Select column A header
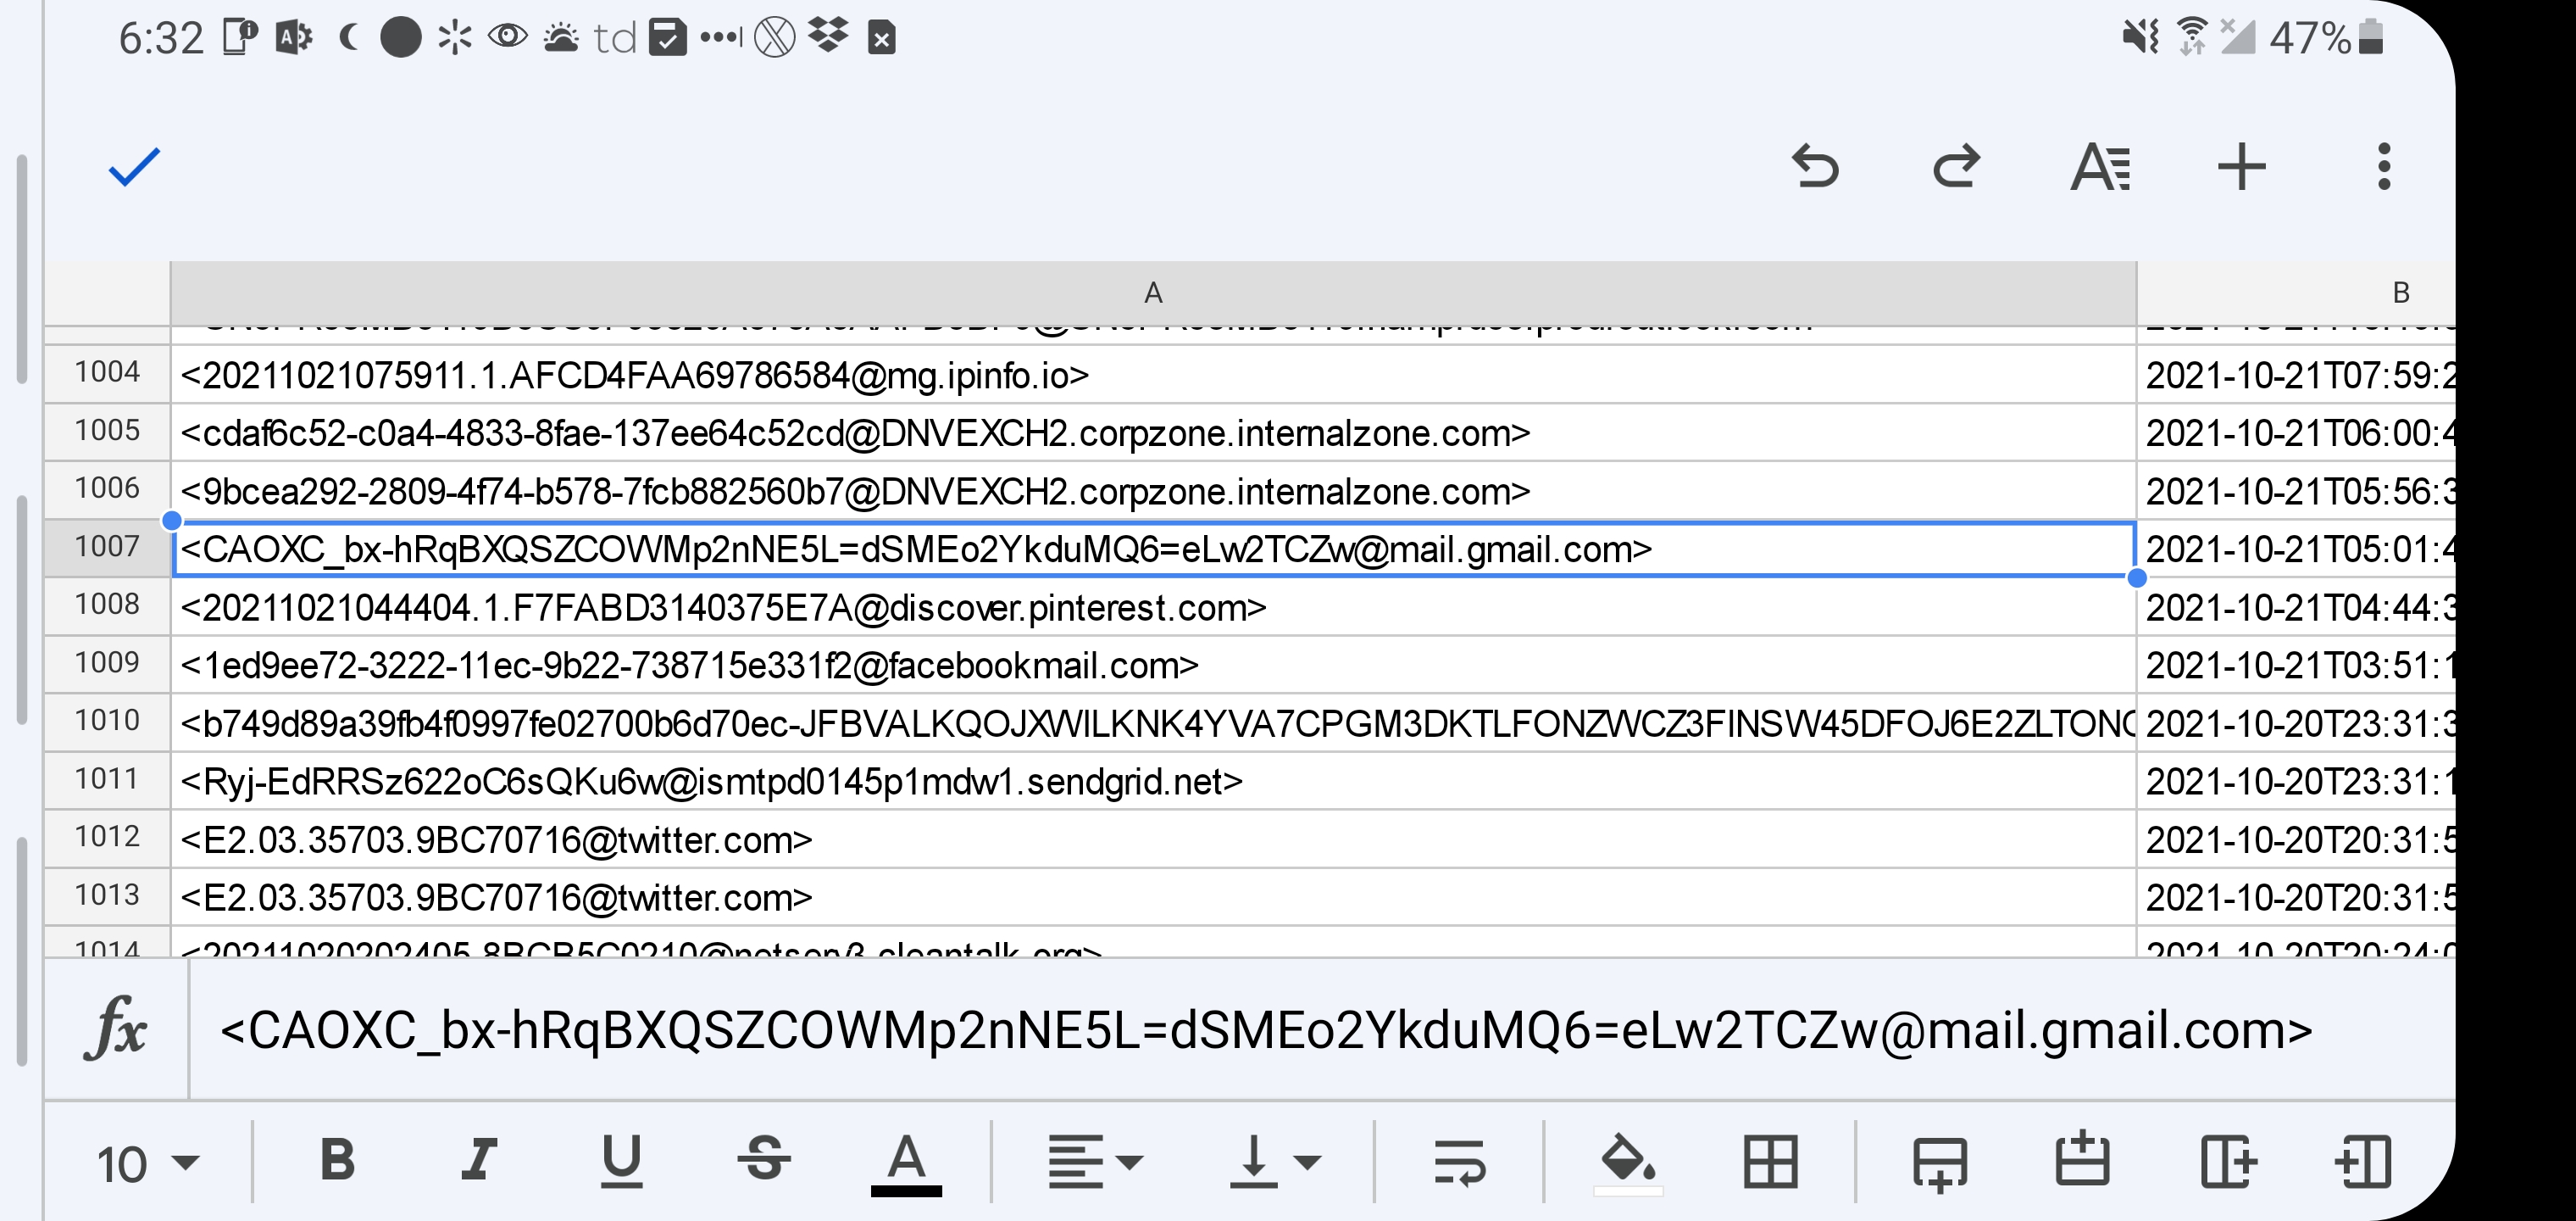The image size is (2576, 1221). 1152,293
